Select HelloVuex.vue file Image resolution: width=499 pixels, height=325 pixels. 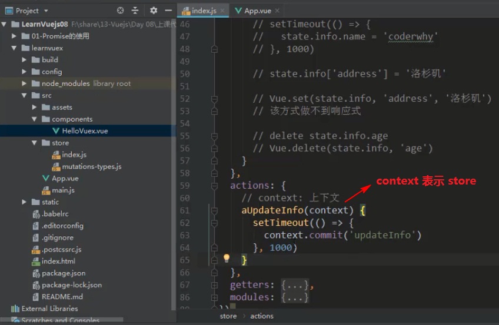click(85, 131)
